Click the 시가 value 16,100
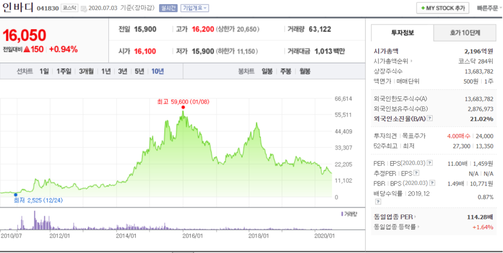The width and height of the screenshot is (503, 253). point(145,51)
